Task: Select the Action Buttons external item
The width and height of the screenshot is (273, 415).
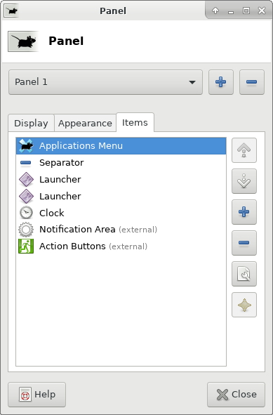Action: point(121,246)
